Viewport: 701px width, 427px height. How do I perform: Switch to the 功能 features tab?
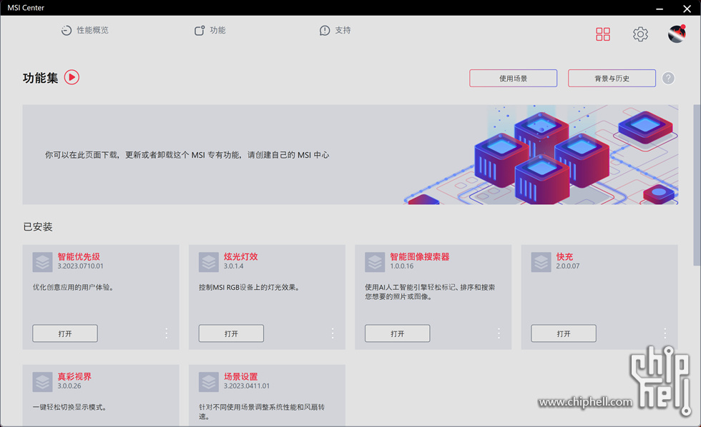[210, 30]
